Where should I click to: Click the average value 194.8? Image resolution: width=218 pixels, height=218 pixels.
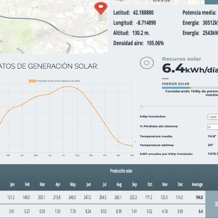pyautogui.click(x=199, y=197)
